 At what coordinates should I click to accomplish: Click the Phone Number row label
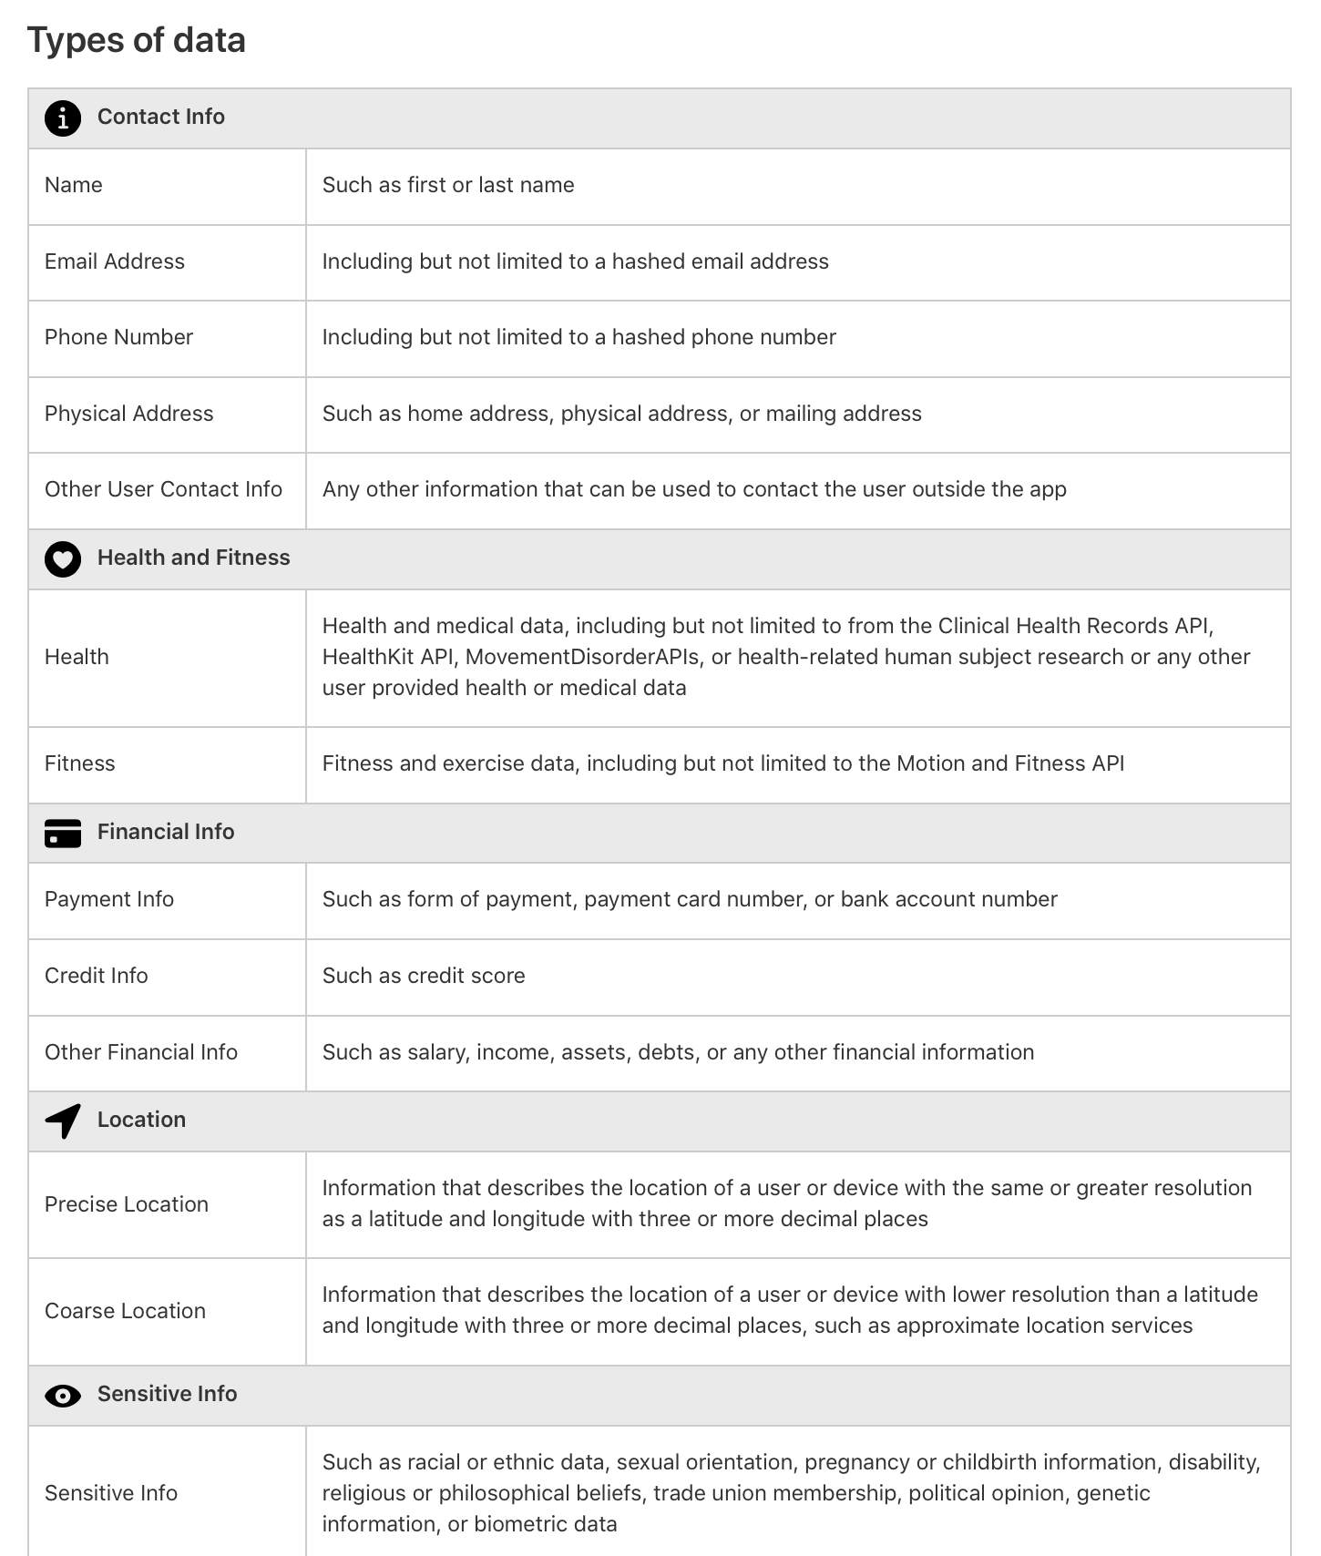point(119,337)
